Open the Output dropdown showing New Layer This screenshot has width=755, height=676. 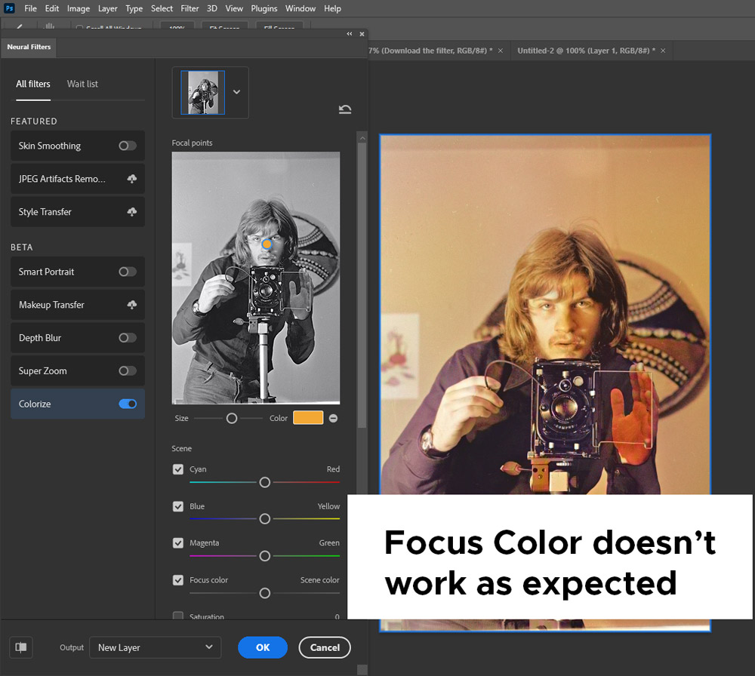pyautogui.click(x=155, y=647)
